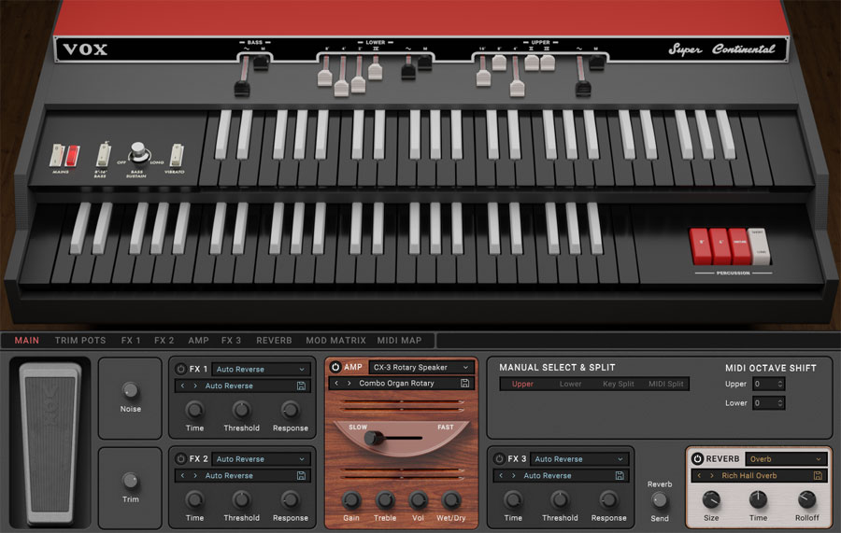Select the Lower manual option
This screenshot has height=533, width=841.
pos(570,384)
